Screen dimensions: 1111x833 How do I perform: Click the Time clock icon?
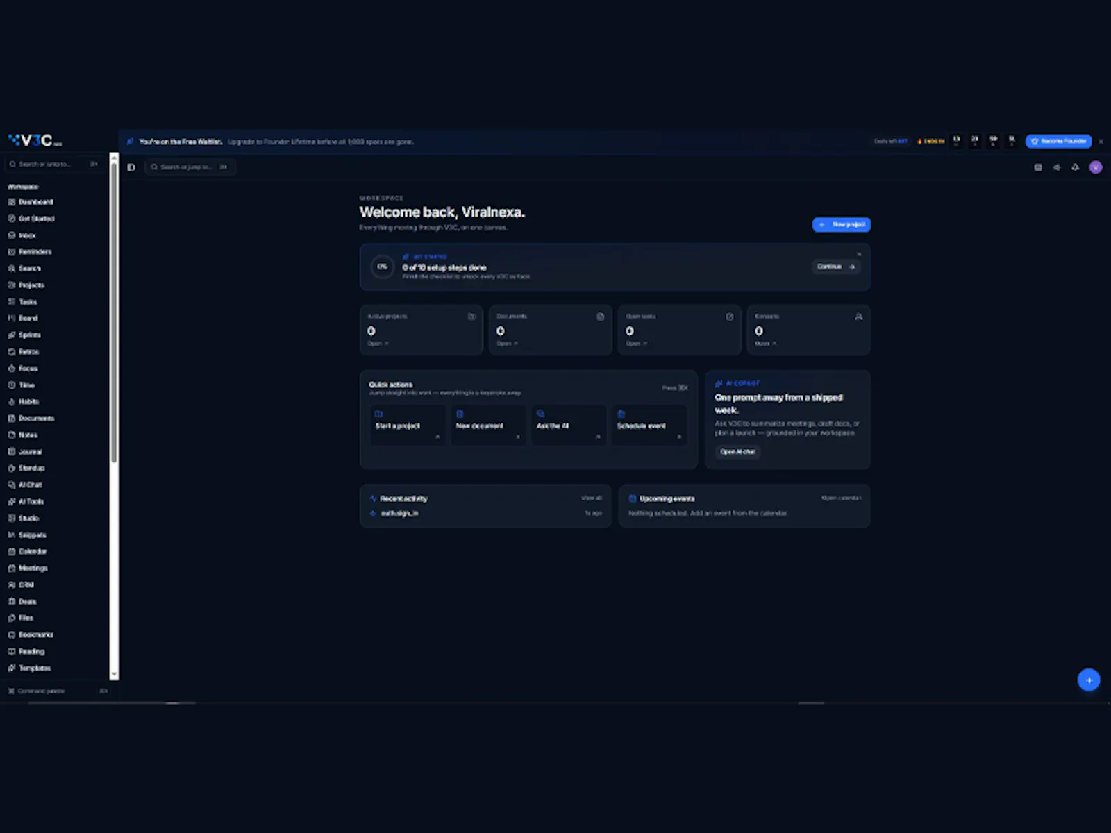pyautogui.click(x=11, y=385)
